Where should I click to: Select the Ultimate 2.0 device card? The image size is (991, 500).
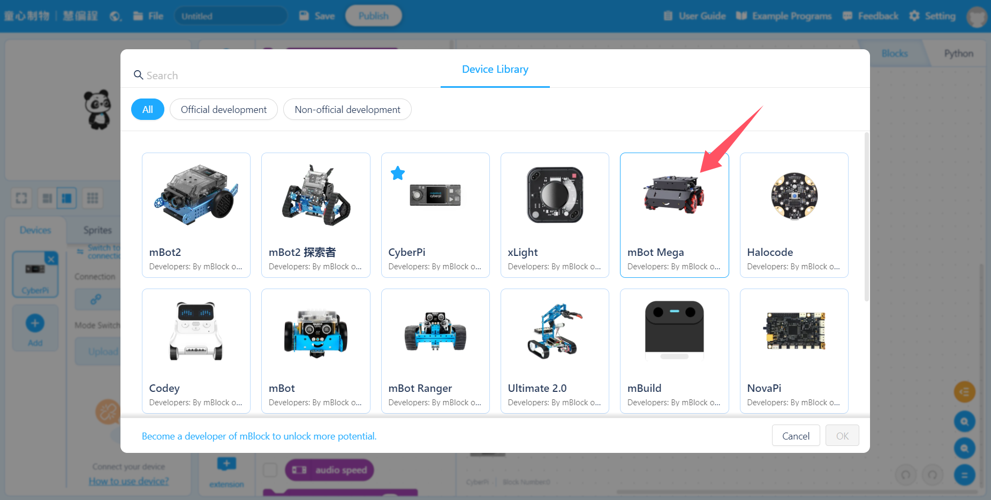pos(555,351)
